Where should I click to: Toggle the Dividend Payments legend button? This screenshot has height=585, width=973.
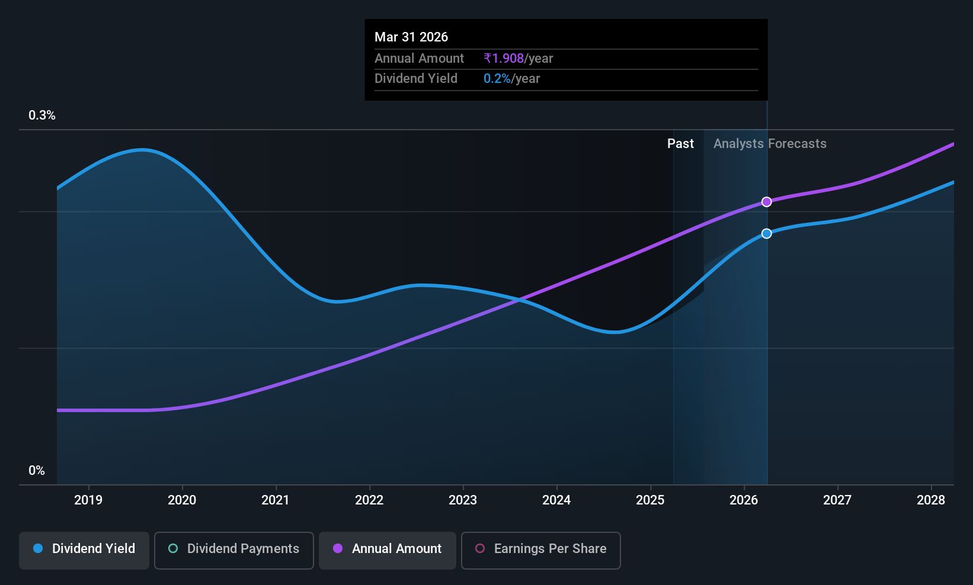(x=234, y=551)
